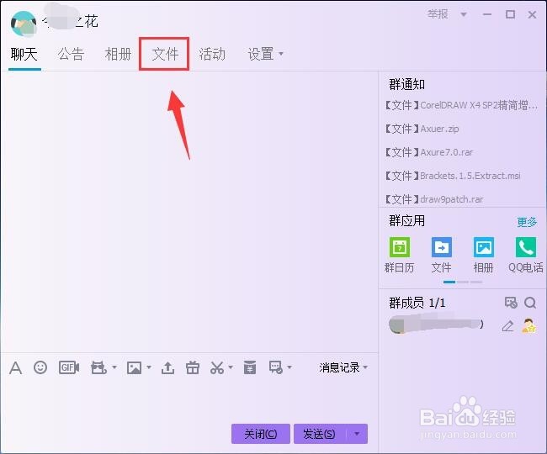
Task: Click the group avatar picture
Action: [24, 24]
